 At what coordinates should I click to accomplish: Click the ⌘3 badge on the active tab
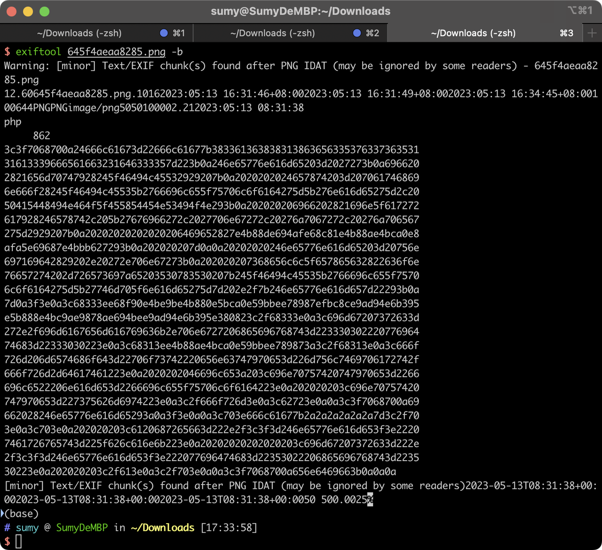click(x=566, y=33)
